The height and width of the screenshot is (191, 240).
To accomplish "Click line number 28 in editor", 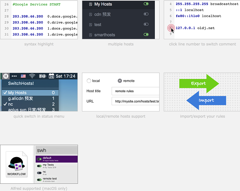I will coord(6,16).
